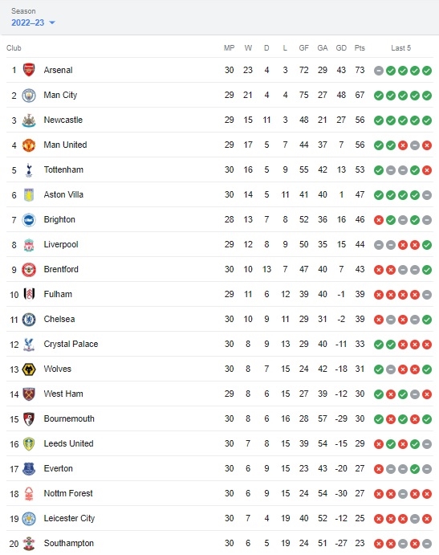Viewport: 439px width, 555px height.
Task: Select the Newcastle crest icon
Action: (x=29, y=120)
